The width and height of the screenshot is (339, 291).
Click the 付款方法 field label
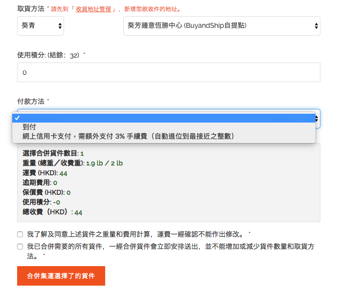tap(31, 102)
